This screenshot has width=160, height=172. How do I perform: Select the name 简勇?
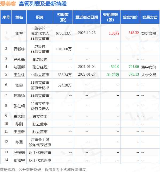coord(19,85)
